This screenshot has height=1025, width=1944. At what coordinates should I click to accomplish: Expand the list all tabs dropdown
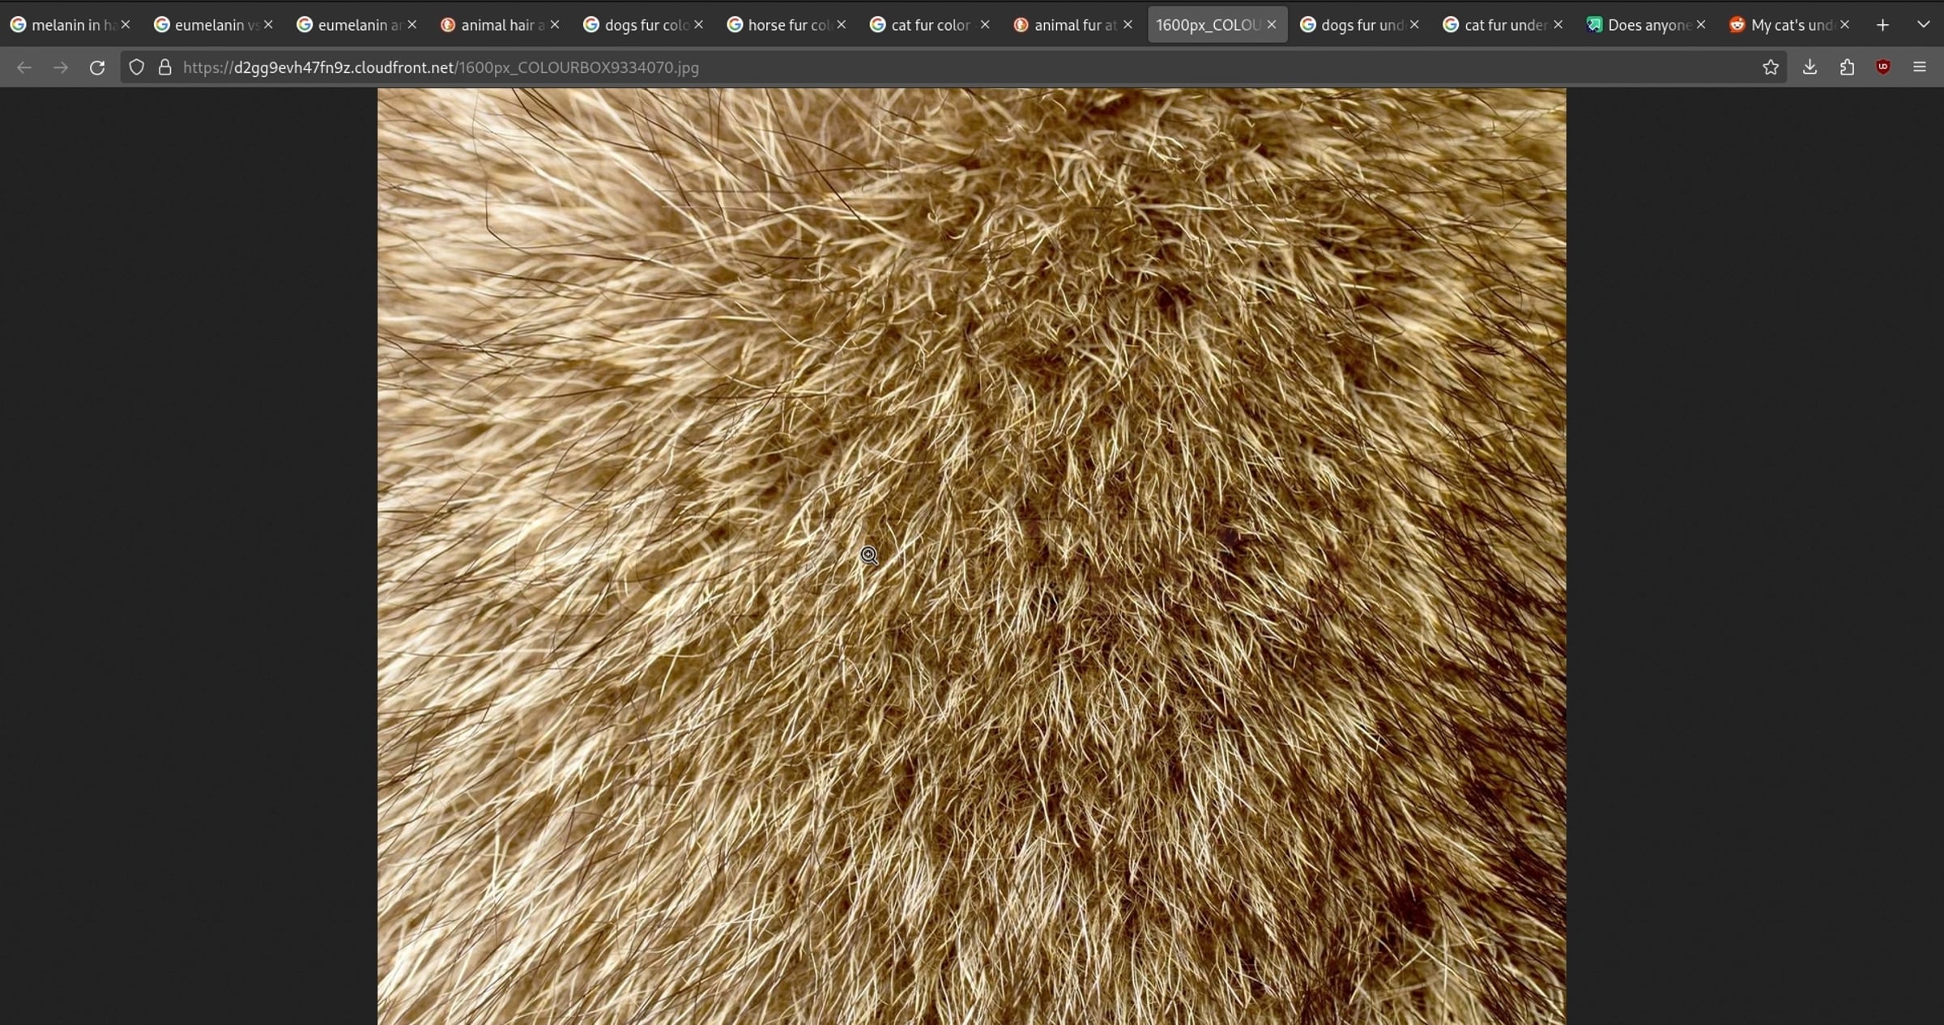(x=1923, y=25)
